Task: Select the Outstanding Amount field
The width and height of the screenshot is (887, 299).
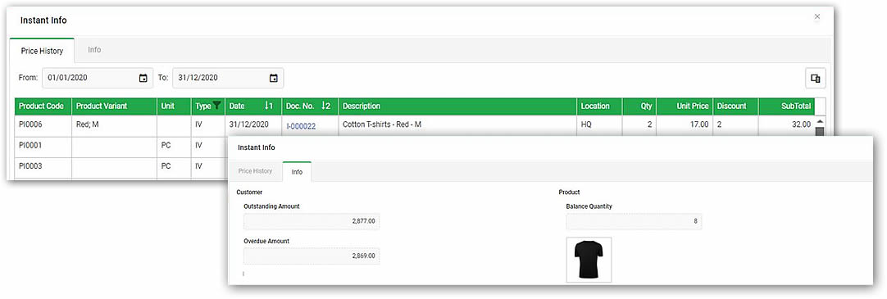Action: 312,221
